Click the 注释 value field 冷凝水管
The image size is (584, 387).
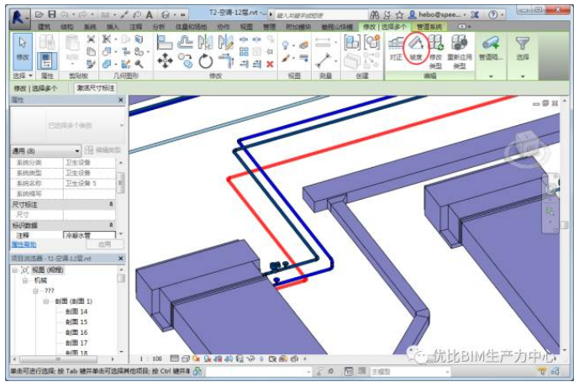[89, 235]
